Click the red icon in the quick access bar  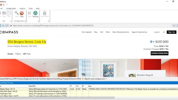pos(1,4)
